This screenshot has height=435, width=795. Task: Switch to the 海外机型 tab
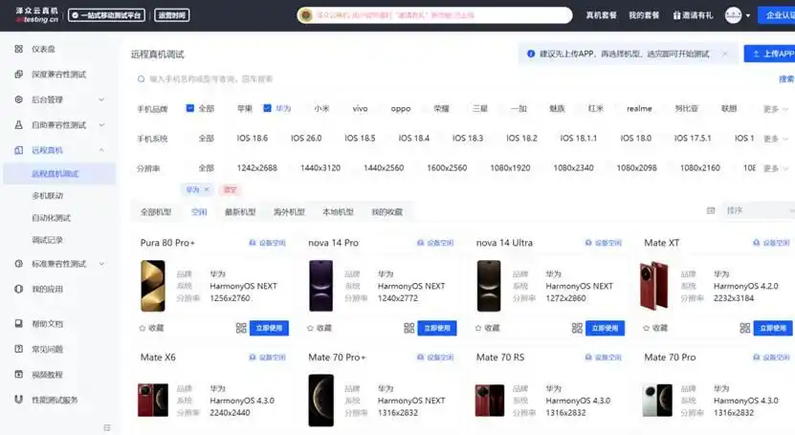click(x=289, y=212)
